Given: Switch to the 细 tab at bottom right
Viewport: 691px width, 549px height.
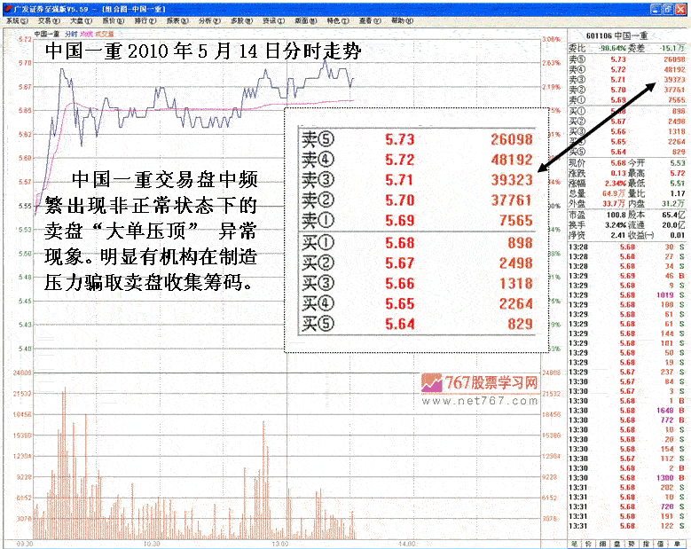Looking at the screenshot, I should pos(603,545).
